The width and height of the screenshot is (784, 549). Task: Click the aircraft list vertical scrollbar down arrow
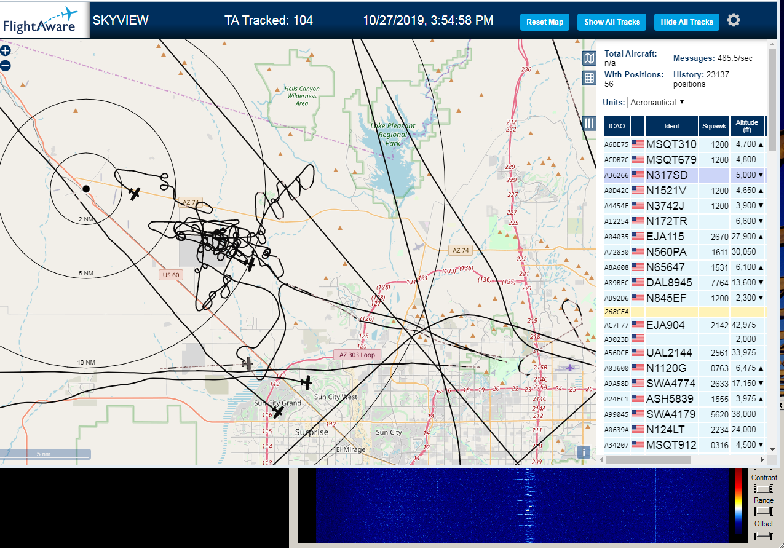click(772, 450)
